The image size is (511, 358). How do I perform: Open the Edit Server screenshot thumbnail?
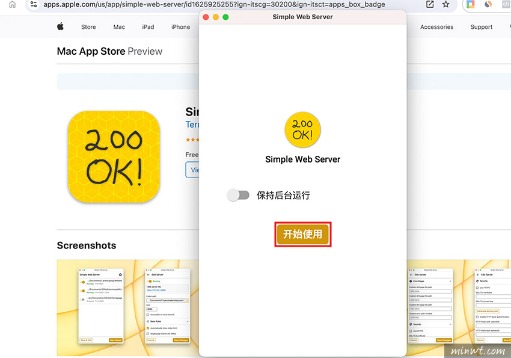(168, 306)
